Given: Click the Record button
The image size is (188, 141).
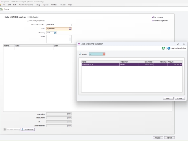Looking at the screenshot, I should (158, 138).
